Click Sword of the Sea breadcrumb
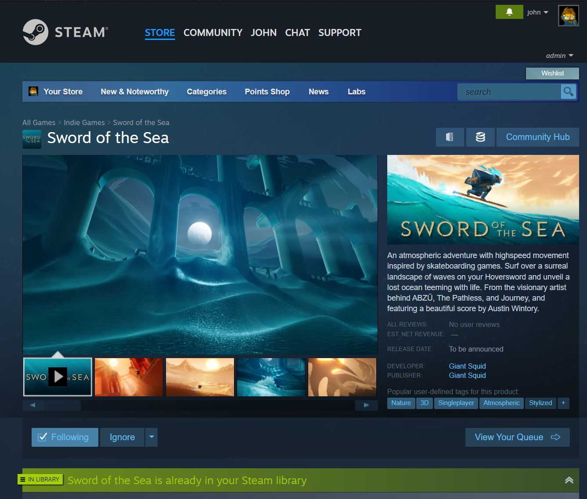587x499 pixels. click(x=141, y=122)
